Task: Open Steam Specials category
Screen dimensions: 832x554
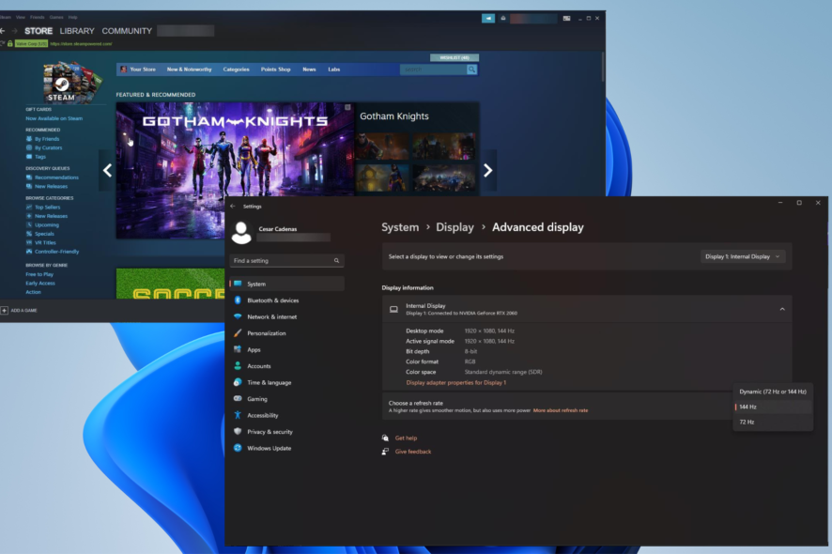Action: (44, 234)
